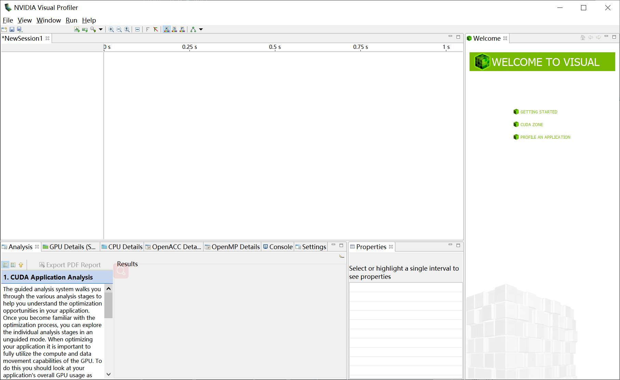Open the File menu

coord(8,20)
